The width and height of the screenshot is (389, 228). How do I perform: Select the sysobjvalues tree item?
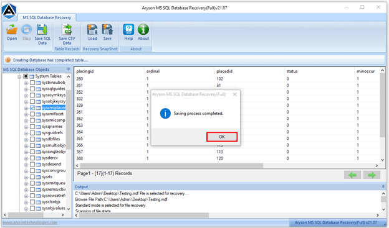click(x=54, y=208)
